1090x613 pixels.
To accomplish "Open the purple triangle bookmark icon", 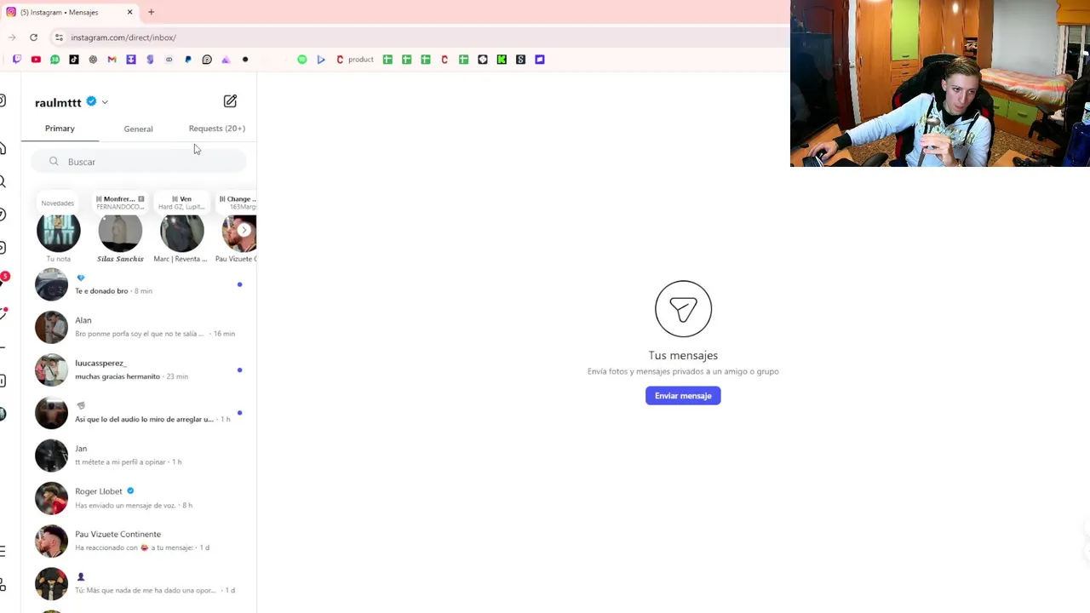I will [226, 60].
